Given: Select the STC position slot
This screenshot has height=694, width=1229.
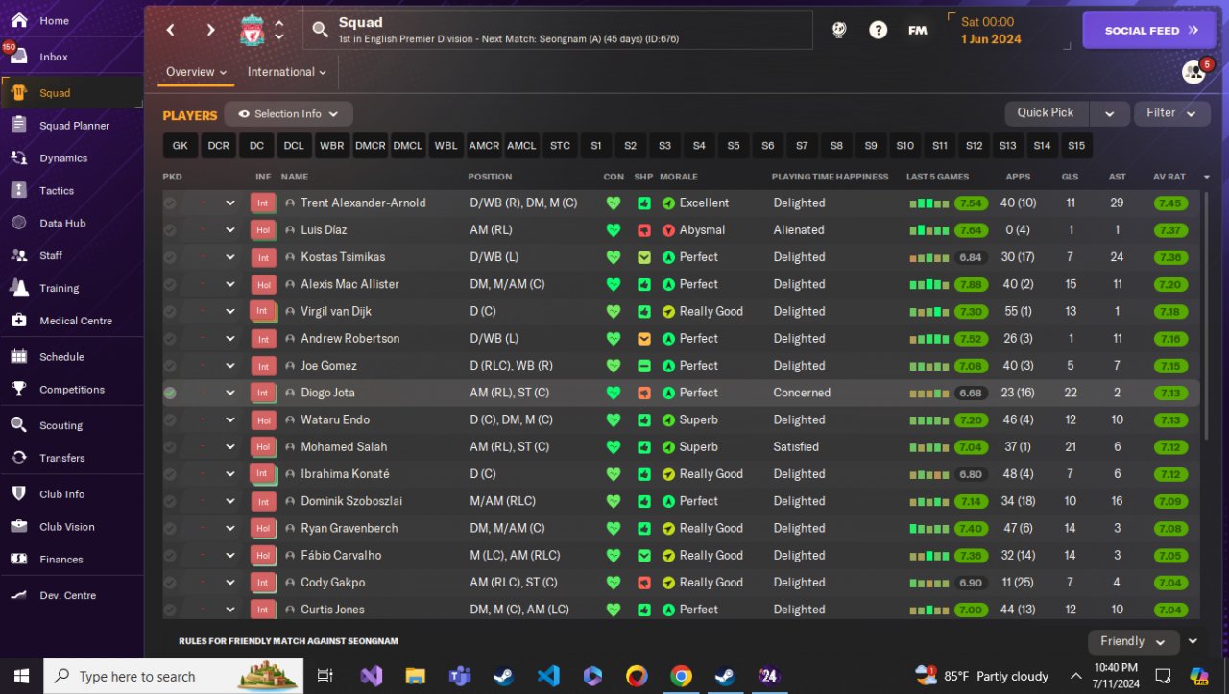Looking at the screenshot, I should (x=560, y=146).
